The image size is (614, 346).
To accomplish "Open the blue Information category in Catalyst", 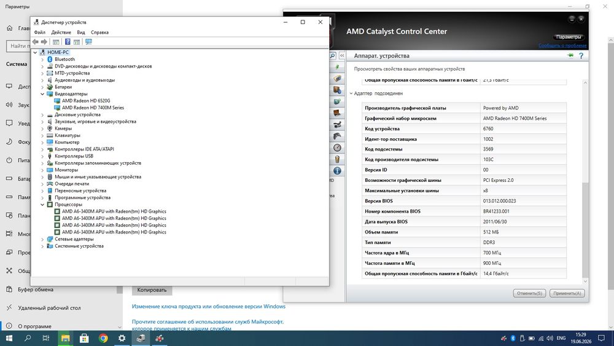I will (x=337, y=171).
